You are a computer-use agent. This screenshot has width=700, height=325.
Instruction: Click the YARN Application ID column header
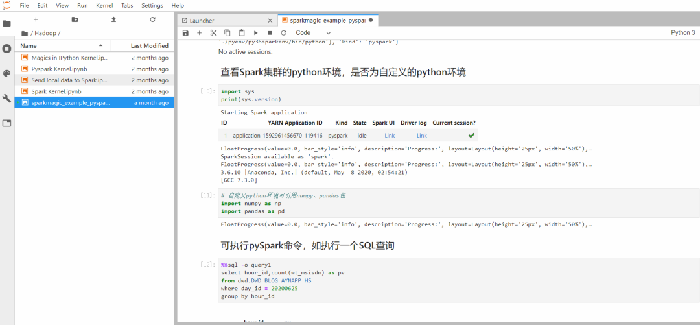pos(295,123)
